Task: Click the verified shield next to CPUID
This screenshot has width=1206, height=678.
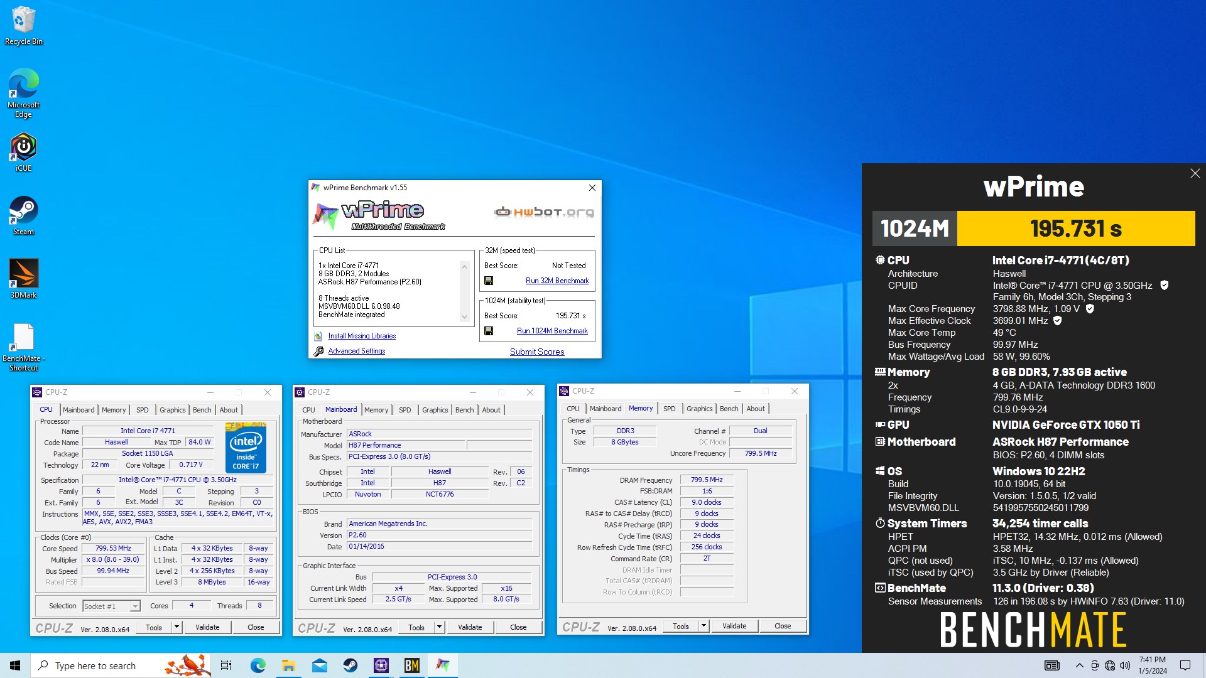Action: 1164,285
